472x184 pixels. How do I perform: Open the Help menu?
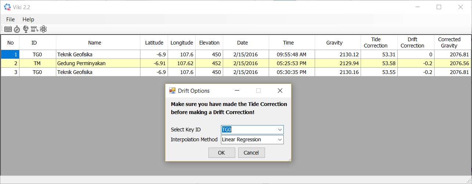point(28,20)
